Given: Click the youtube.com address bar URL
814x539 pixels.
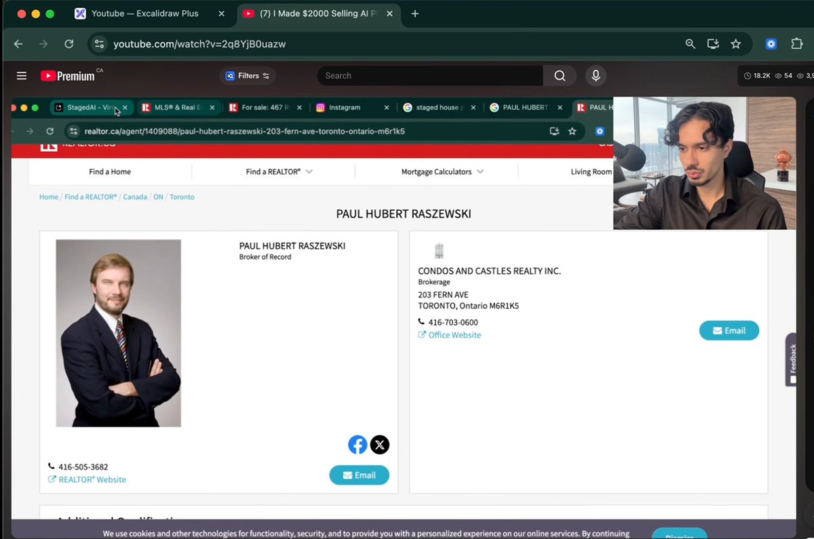Looking at the screenshot, I should 199,44.
